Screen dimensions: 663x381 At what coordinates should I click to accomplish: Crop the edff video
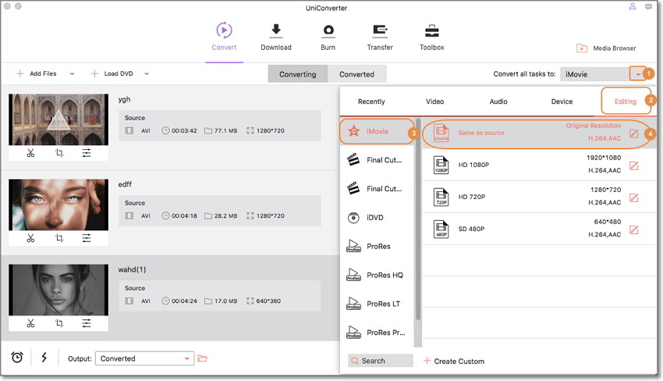click(59, 238)
